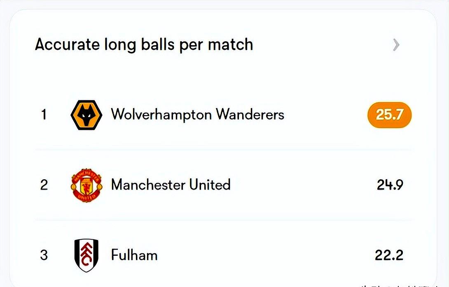This screenshot has width=449, height=287.
Task: Click rank number 2
Action: [44, 185]
